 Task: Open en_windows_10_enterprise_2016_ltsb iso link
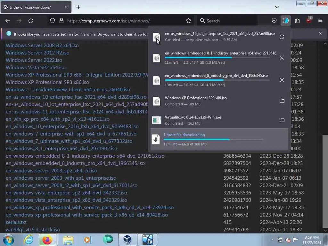(x=72, y=126)
